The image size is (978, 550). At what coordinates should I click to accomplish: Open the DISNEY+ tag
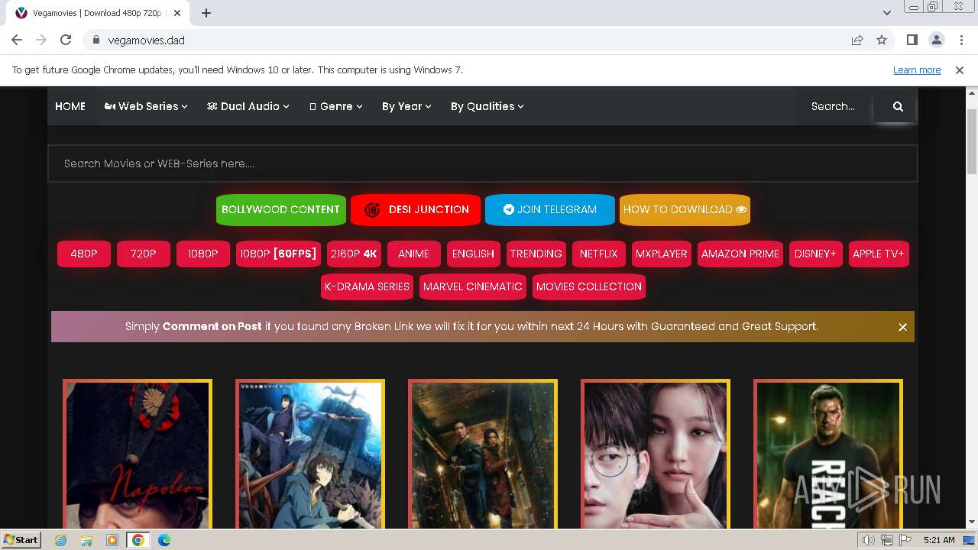816,254
